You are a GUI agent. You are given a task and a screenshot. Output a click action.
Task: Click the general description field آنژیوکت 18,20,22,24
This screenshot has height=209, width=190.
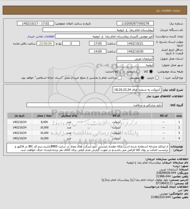point(137,90)
